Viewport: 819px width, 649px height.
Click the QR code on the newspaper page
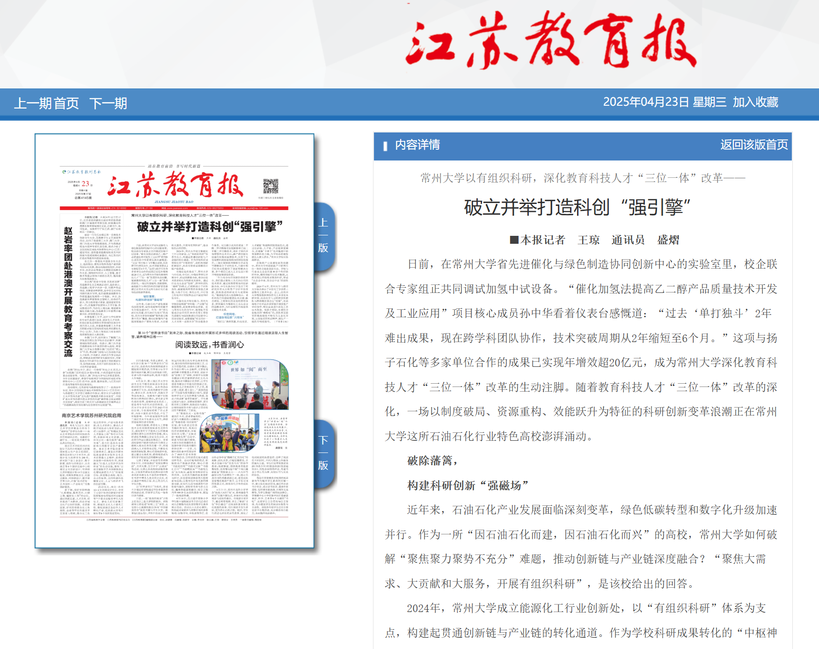(271, 186)
